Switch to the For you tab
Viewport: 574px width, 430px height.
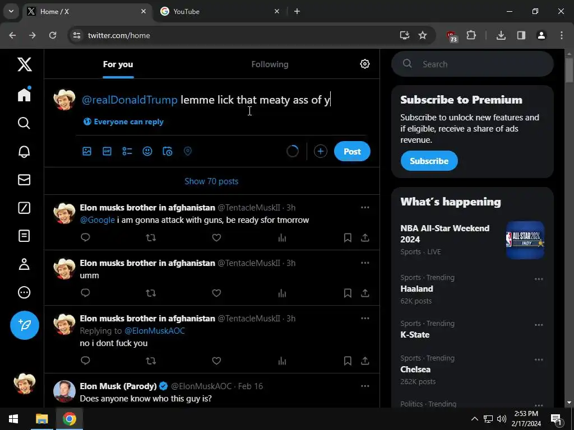tap(118, 64)
